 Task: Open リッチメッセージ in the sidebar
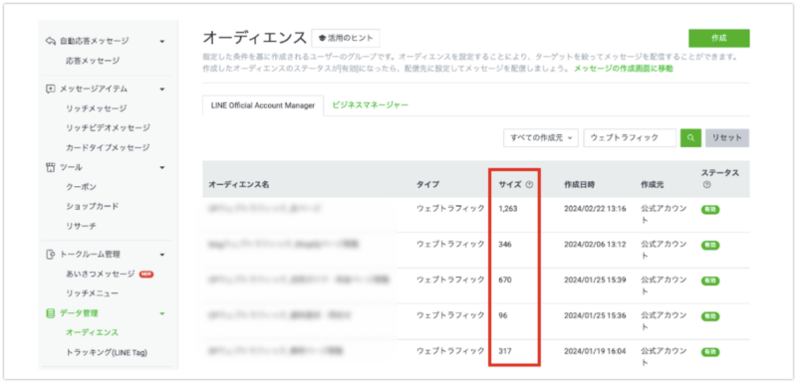click(x=97, y=108)
